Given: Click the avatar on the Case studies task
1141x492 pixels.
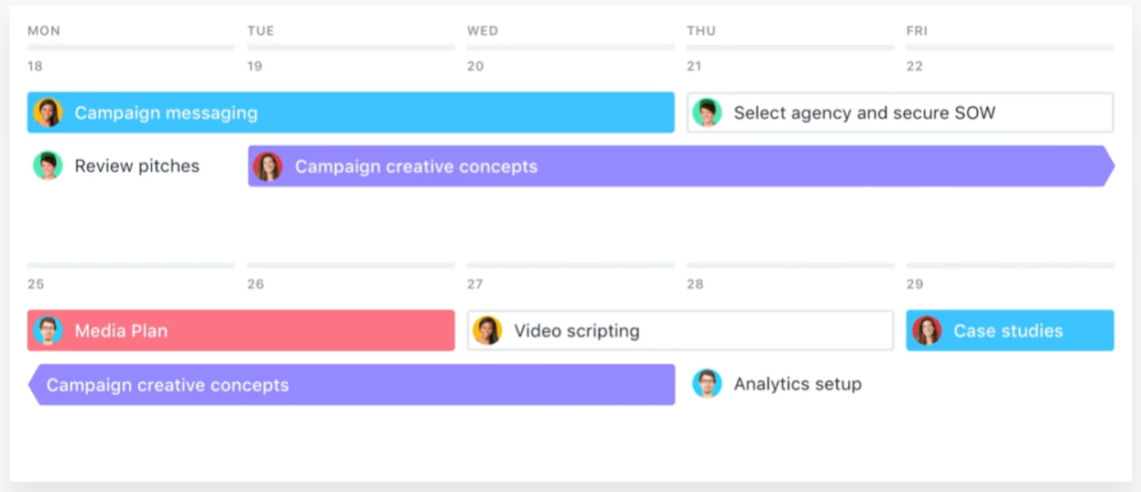Looking at the screenshot, I should click(x=927, y=330).
